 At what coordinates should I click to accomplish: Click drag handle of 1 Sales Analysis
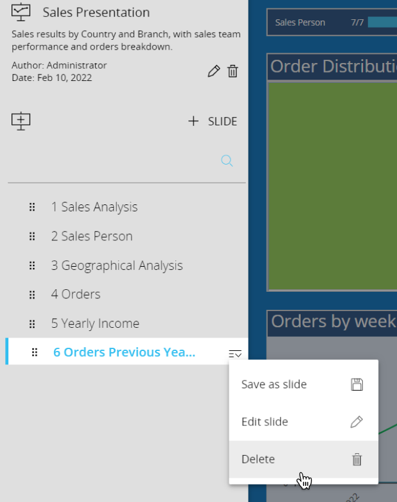[32, 207]
